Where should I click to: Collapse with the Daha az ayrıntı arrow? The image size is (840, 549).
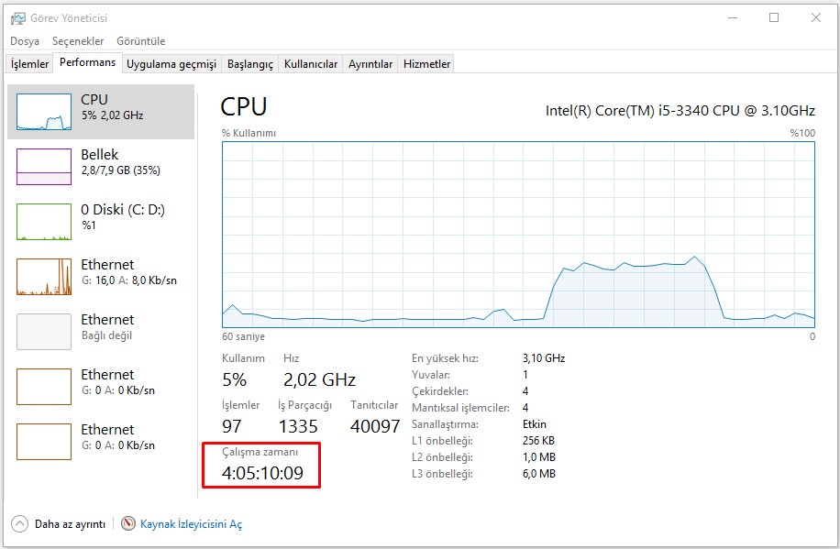pos(20,524)
